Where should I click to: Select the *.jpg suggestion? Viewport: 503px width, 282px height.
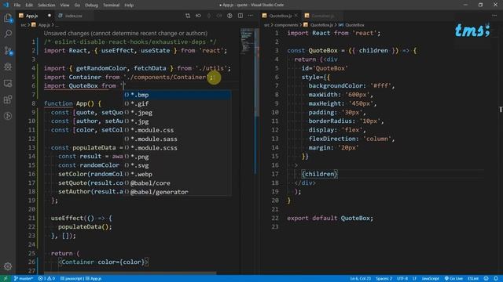178,121
